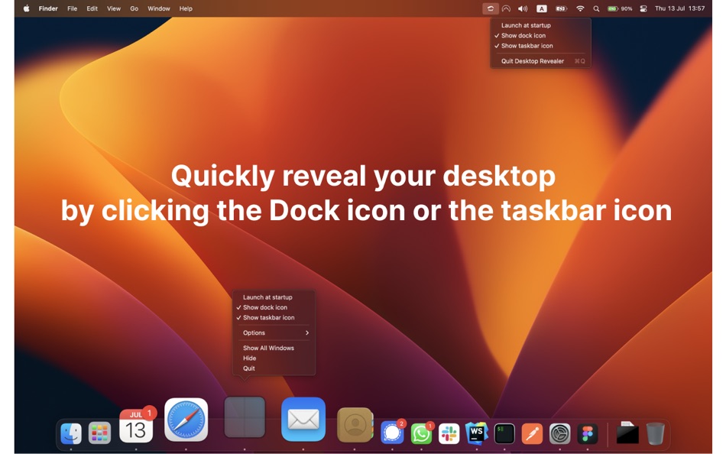Open the Go menu in the menu bar
Viewport: 726px width, 454px height.
tap(134, 8)
